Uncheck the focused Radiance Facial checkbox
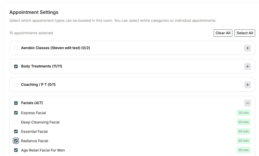The width and height of the screenshot is (259, 156). click(x=16, y=141)
